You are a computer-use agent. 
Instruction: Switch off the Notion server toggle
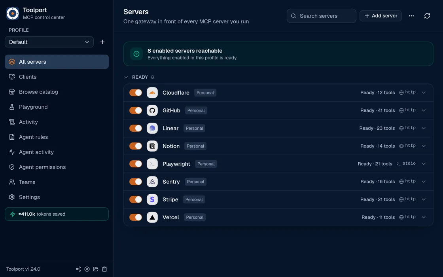point(136,146)
